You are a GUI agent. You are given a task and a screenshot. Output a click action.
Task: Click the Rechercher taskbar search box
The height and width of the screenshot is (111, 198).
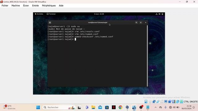point(59,107)
